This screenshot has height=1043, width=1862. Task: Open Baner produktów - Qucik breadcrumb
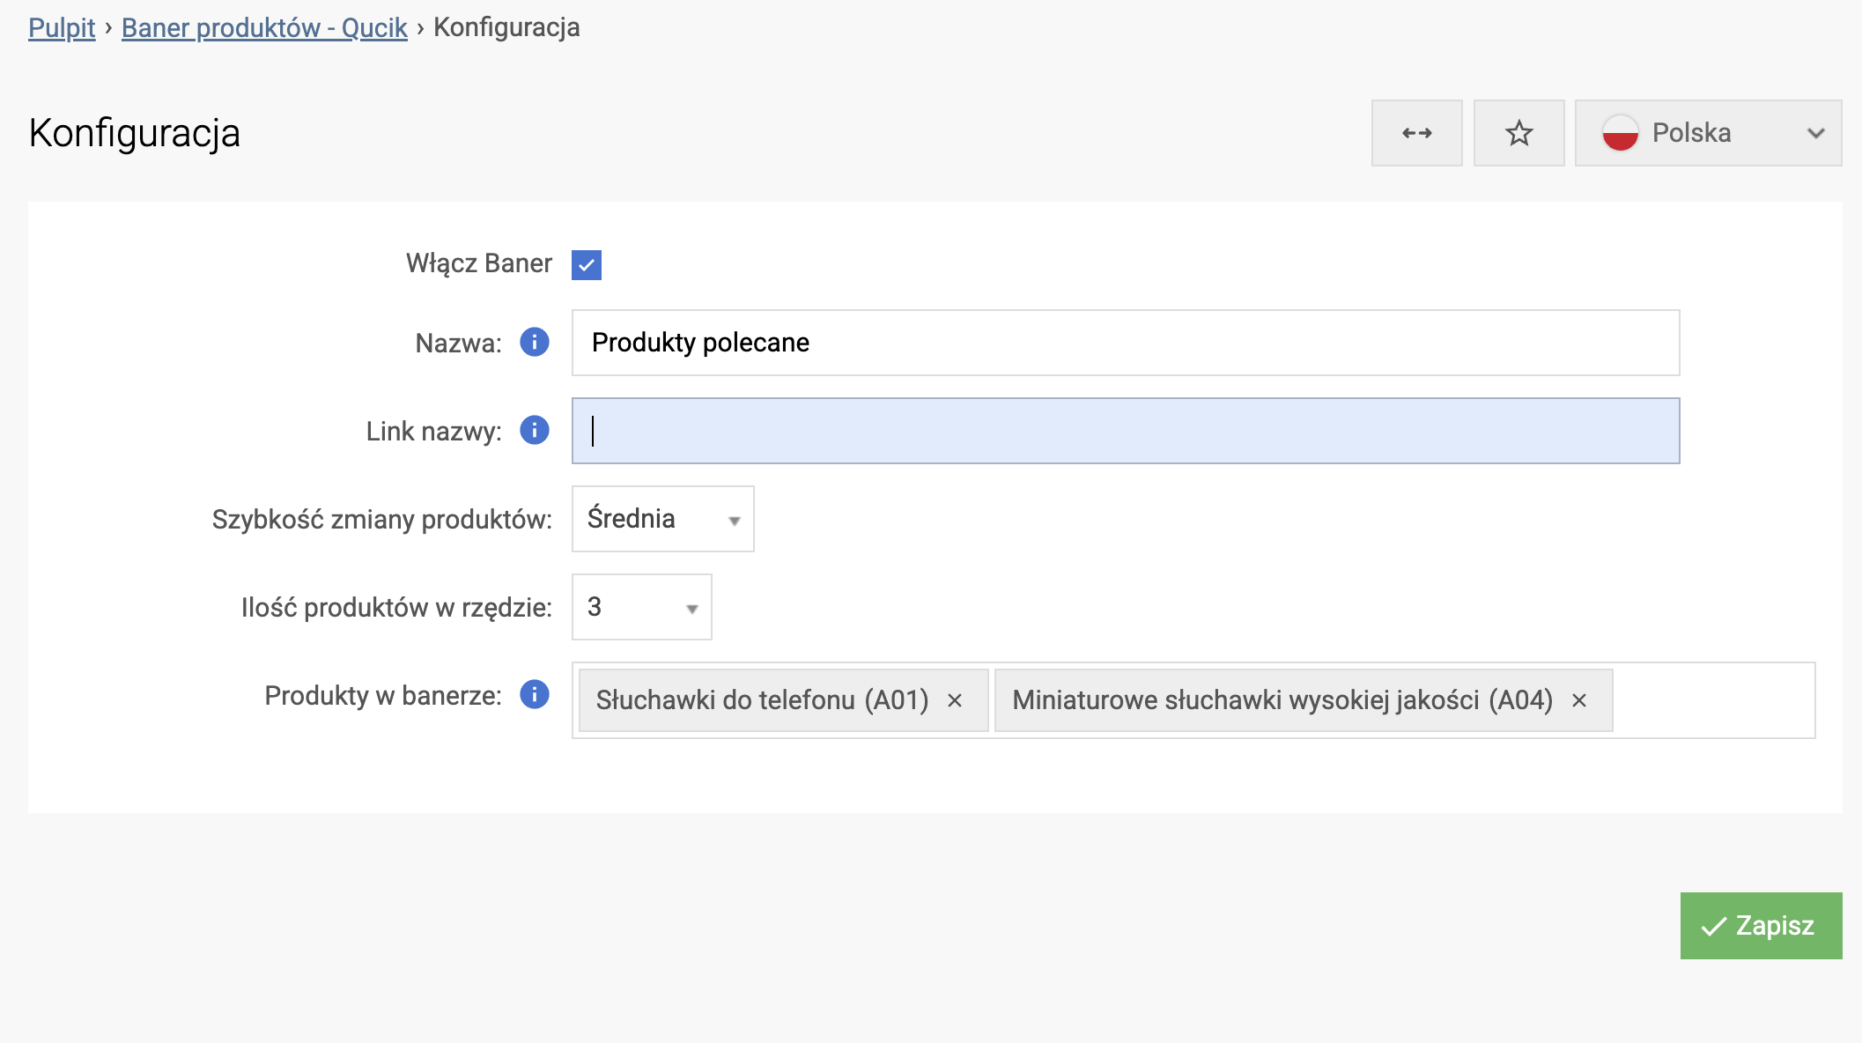click(263, 27)
